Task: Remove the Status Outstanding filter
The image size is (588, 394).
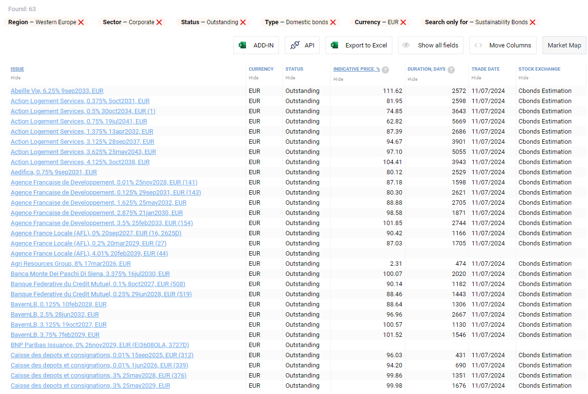Action: (243, 22)
